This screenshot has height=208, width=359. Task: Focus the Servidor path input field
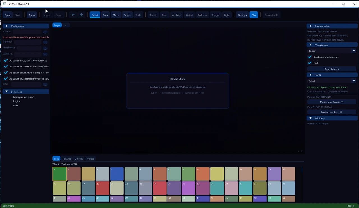(28, 42)
